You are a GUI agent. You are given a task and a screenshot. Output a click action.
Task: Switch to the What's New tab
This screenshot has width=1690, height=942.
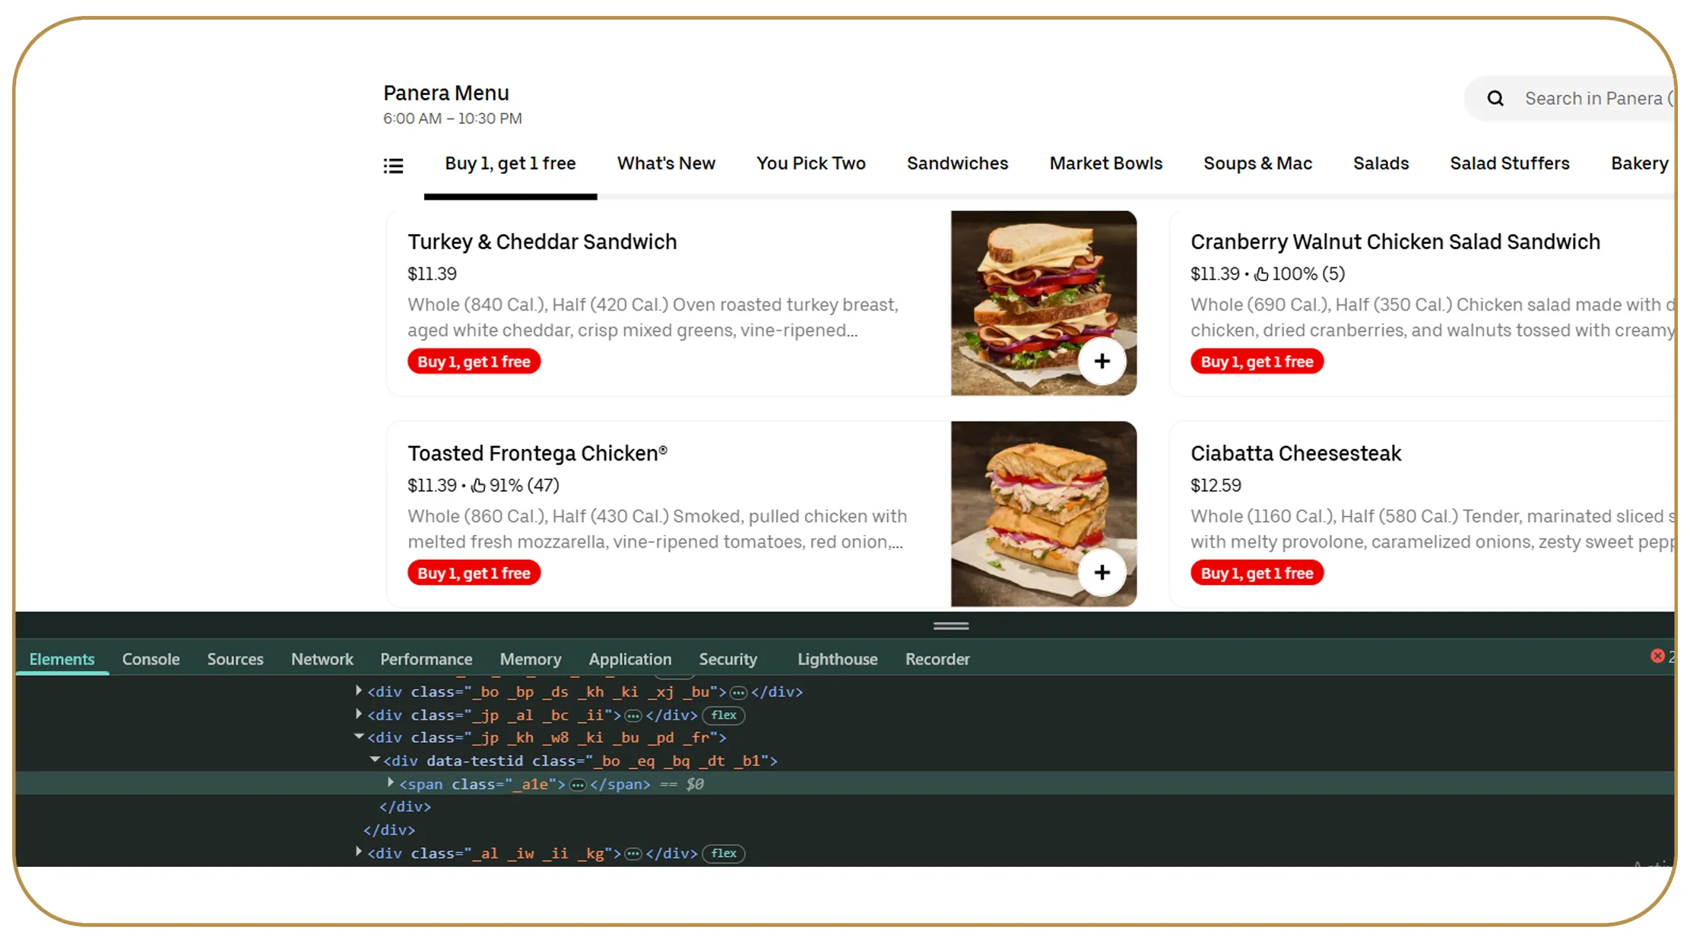pos(666,163)
